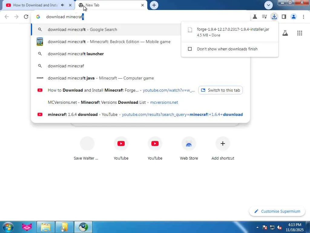Click the flask icon on New Tab page
The width and height of the screenshot is (310, 233).
click(285, 33)
